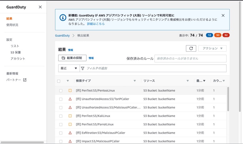Open 使用状況 in the sidebar
243x144 pixels.
coord(12,25)
